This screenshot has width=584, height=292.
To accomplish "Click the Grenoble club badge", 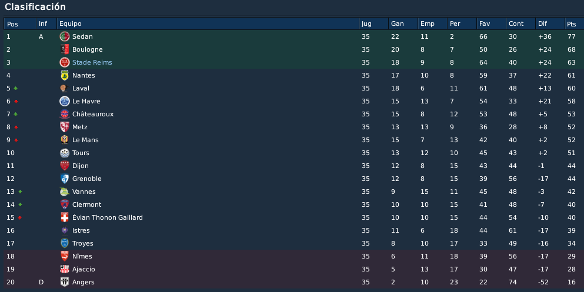I will tap(65, 179).
